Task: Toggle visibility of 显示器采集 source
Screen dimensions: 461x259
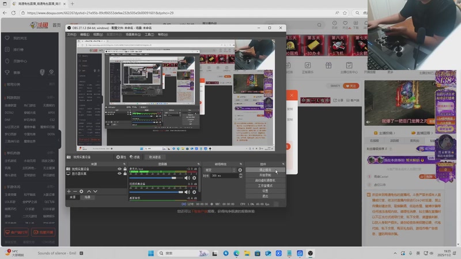Action: (119, 174)
